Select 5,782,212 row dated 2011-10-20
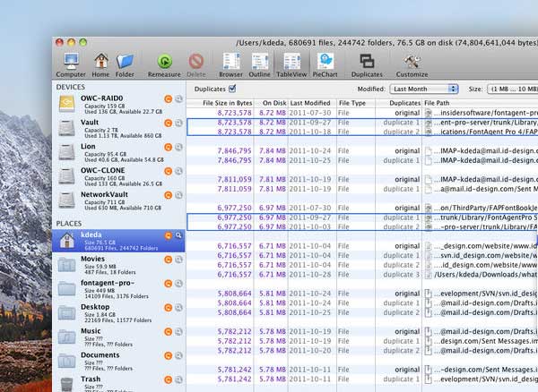Viewport: 538px width, 392px height. coord(362,351)
